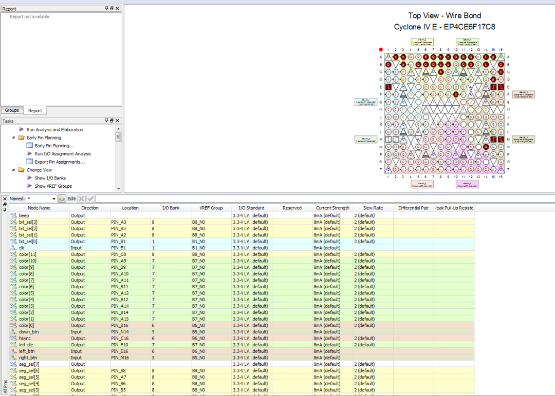
Task: Click the confirm edit checkmark icon
Action: pyautogui.click(x=90, y=199)
